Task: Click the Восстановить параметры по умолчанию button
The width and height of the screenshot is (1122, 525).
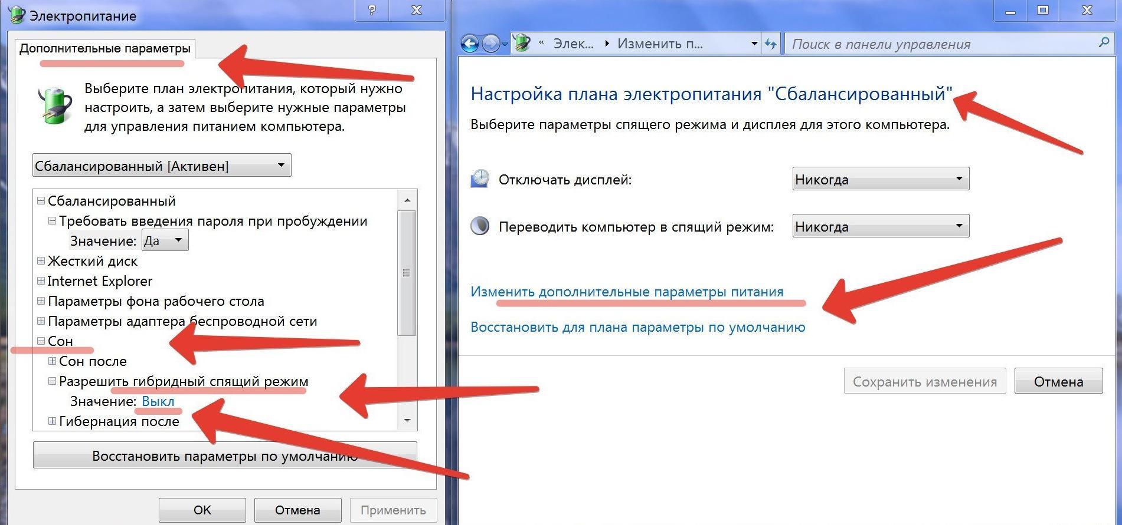Action: 225,457
